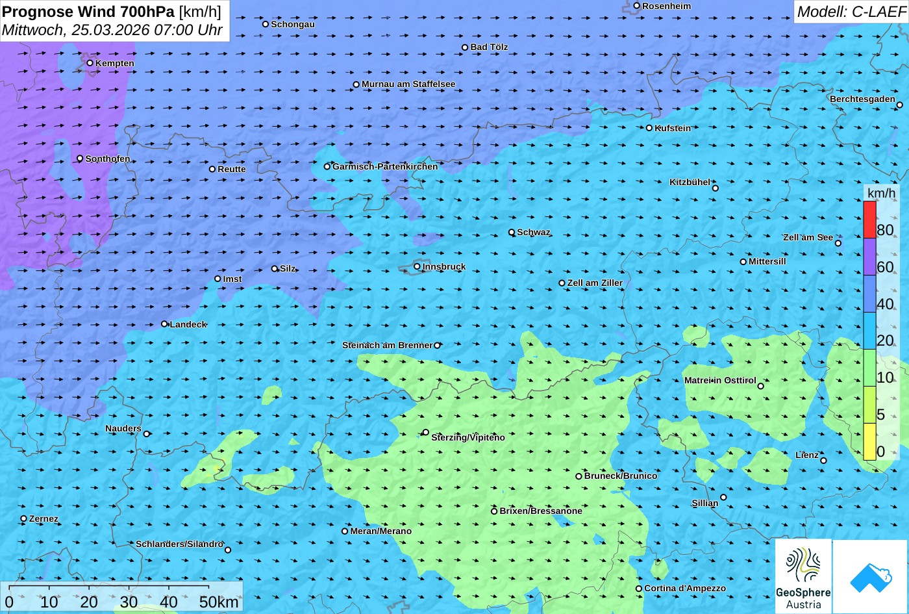Click the Lienz label
The image size is (909, 614).
tap(807, 455)
